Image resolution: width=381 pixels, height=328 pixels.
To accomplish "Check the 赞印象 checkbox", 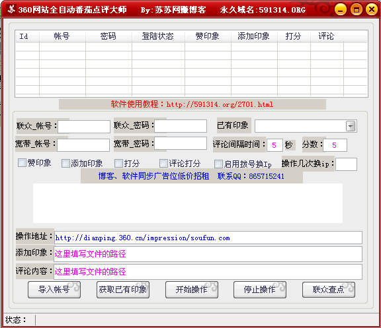I will click(22, 162).
